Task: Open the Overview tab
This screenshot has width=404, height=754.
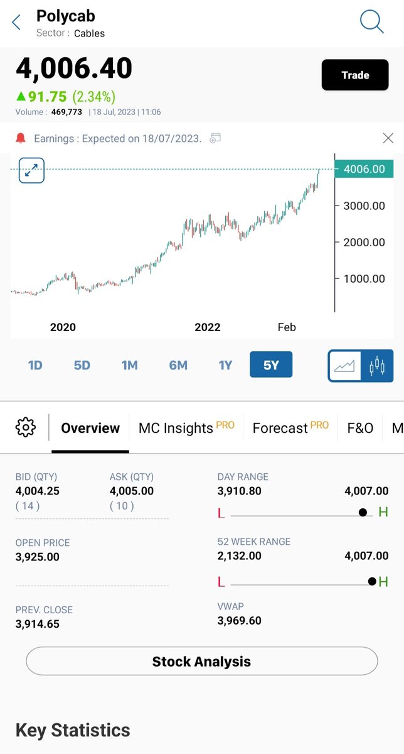Action: point(90,429)
